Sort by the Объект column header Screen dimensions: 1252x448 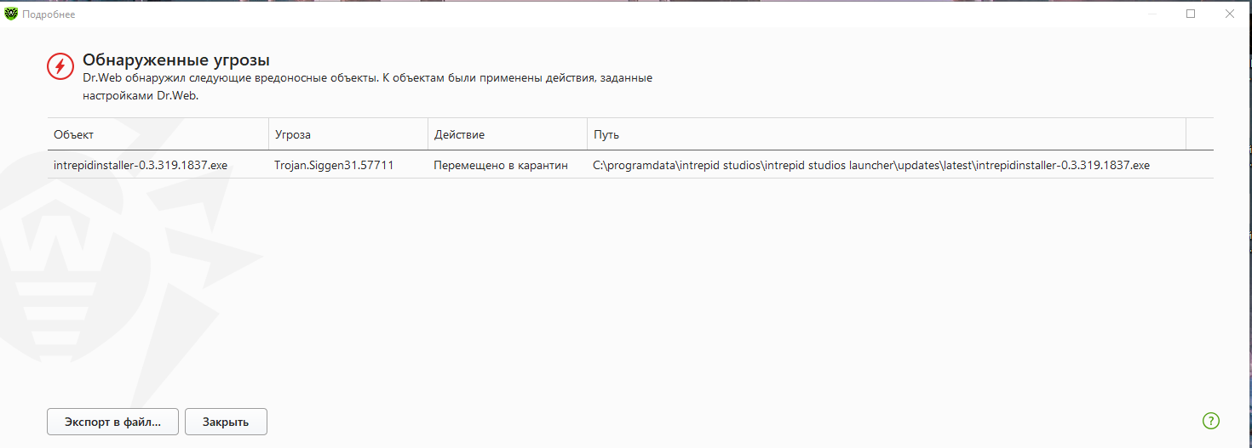(158, 134)
